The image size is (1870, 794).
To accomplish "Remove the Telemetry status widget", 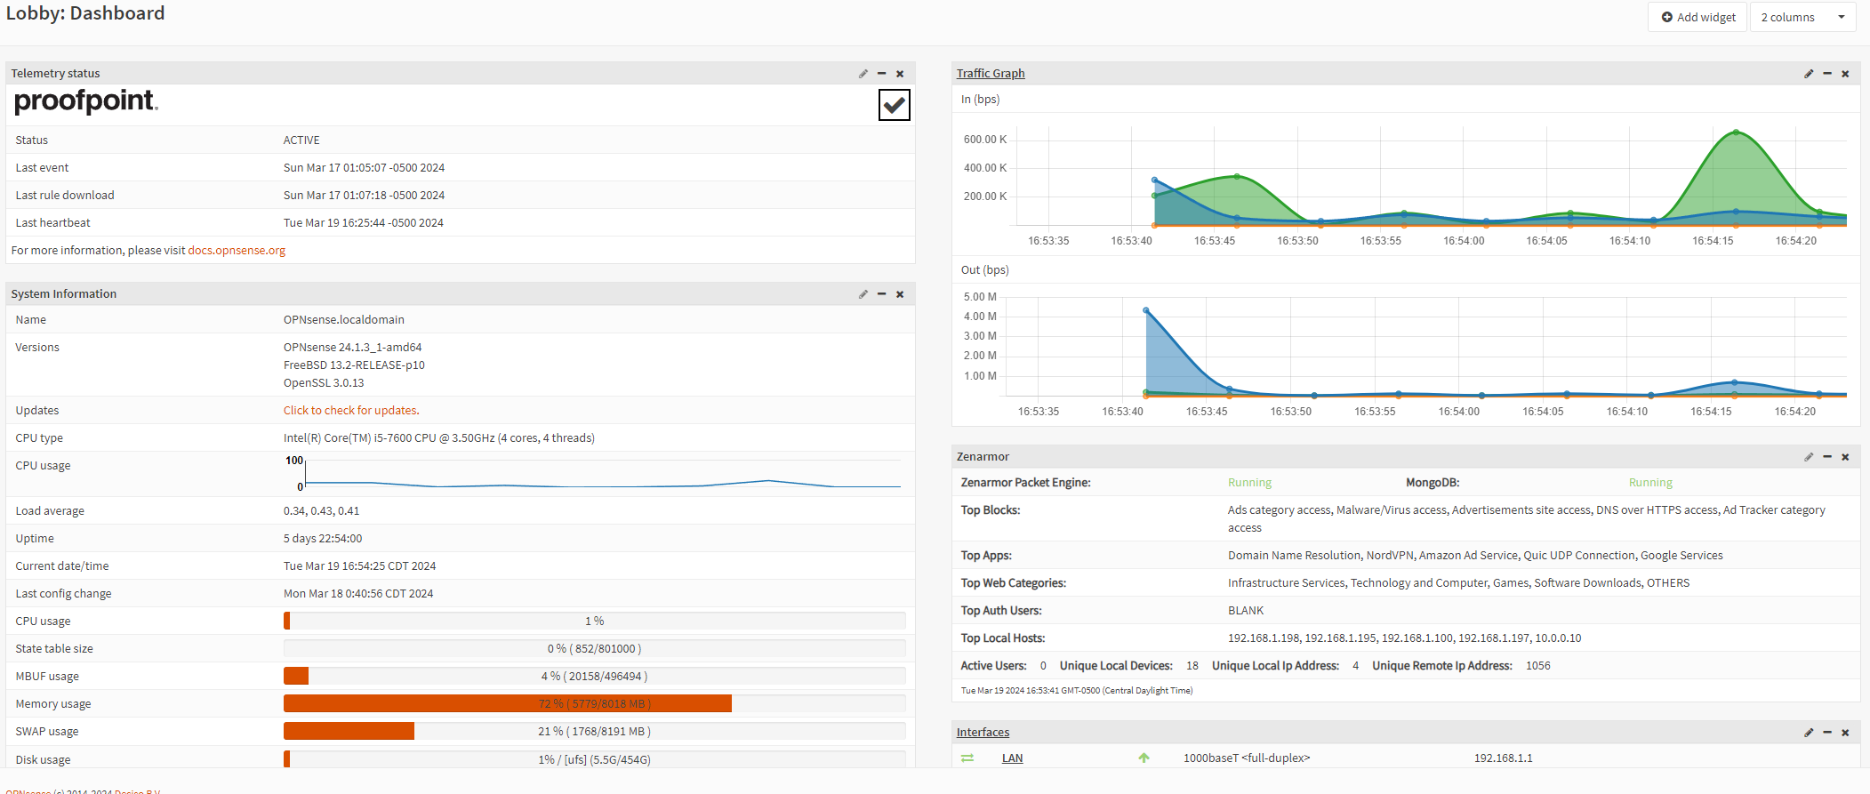I will [900, 74].
